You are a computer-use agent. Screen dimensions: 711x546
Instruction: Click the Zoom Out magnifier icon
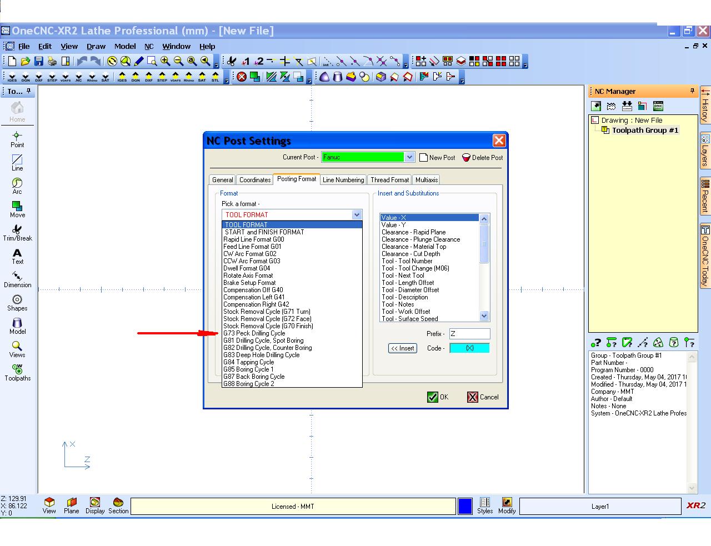pos(178,61)
